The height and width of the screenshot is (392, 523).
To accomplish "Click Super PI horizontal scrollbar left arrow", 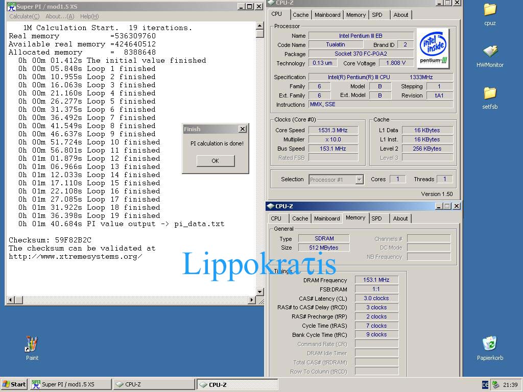I will point(10,300).
